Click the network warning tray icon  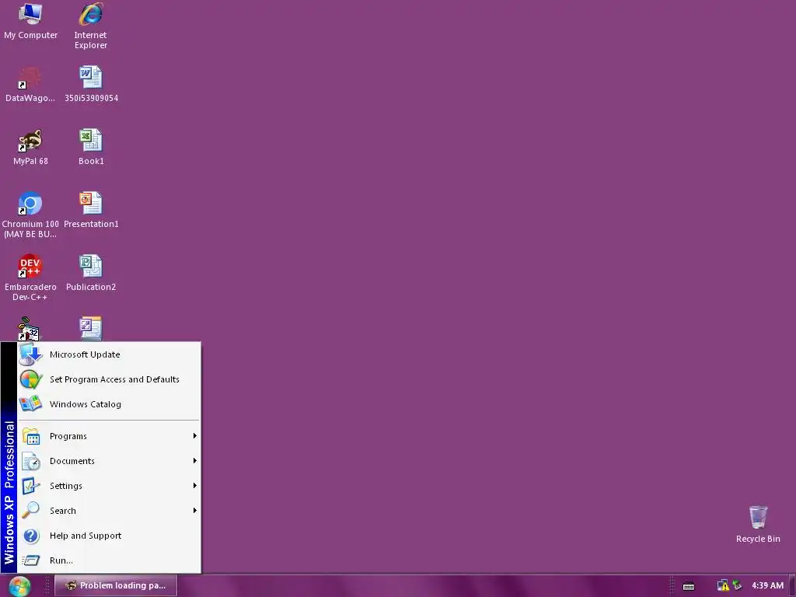723,586
